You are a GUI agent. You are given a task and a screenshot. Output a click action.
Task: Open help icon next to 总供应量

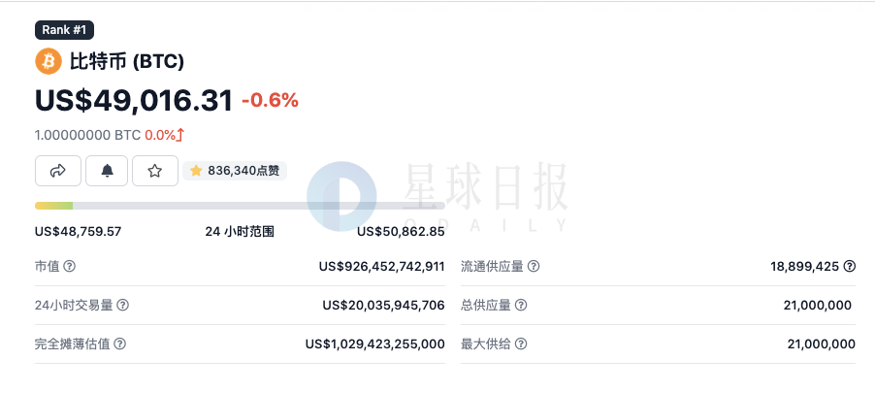(521, 305)
